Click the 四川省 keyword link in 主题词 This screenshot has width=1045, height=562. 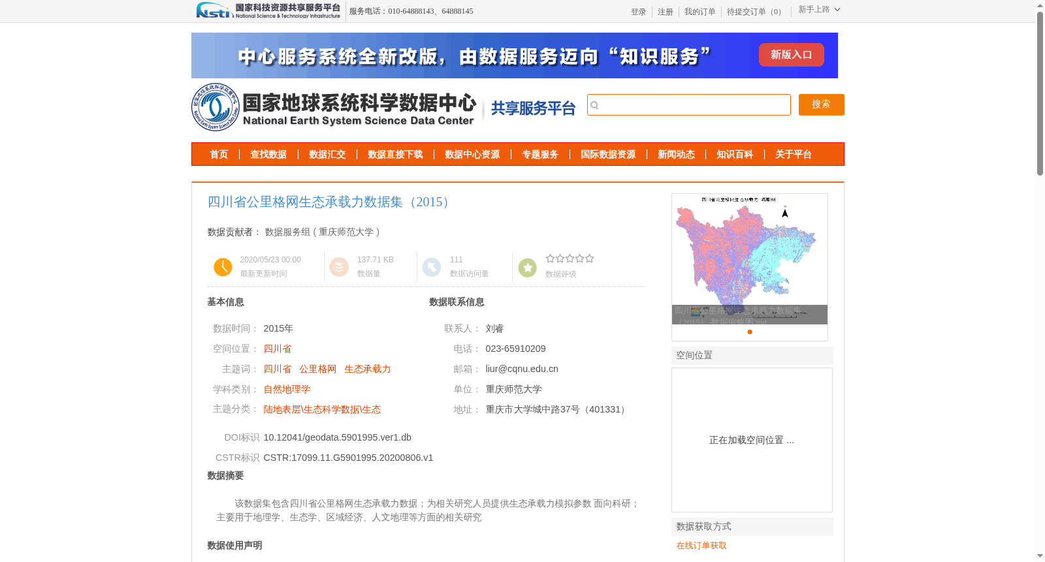point(278,369)
